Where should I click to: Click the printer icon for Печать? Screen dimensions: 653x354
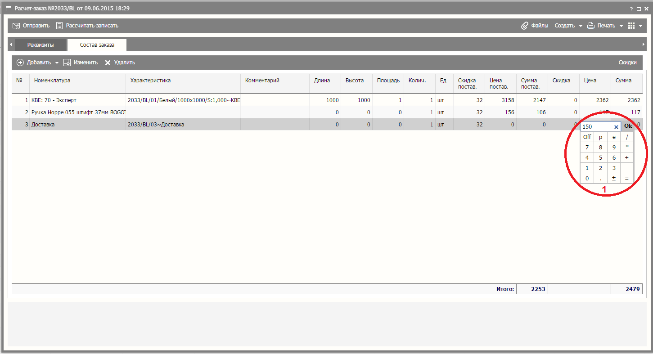pyautogui.click(x=591, y=26)
